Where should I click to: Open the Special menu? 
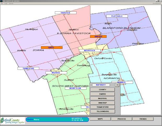click(11, 3)
